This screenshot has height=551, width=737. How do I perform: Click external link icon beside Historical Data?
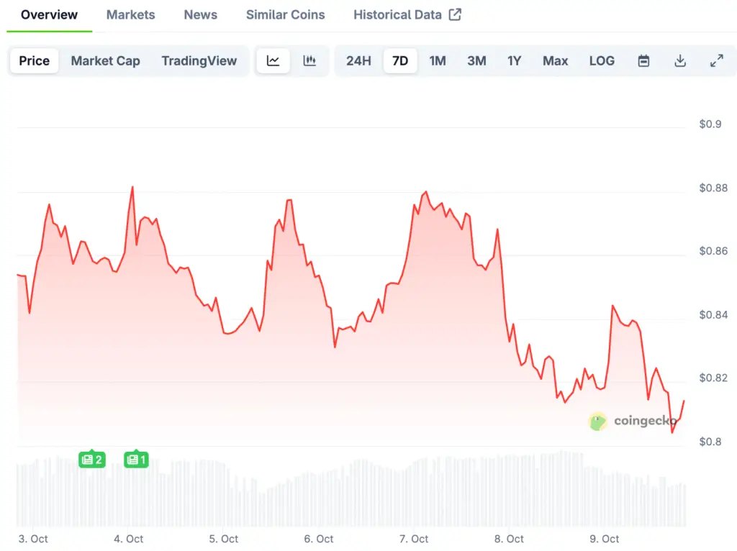point(455,14)
